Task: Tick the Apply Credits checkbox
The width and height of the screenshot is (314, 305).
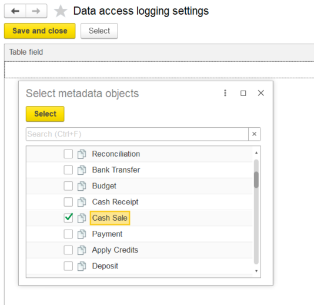Action: [x=68, y=250]
